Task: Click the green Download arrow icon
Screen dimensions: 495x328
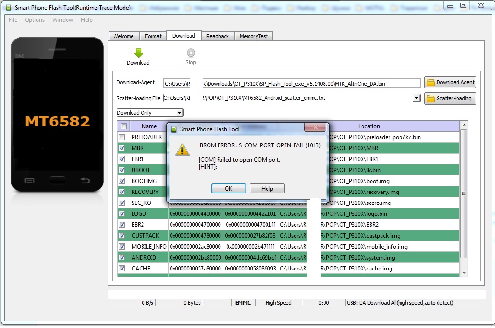Action: [x=138, y=53]
